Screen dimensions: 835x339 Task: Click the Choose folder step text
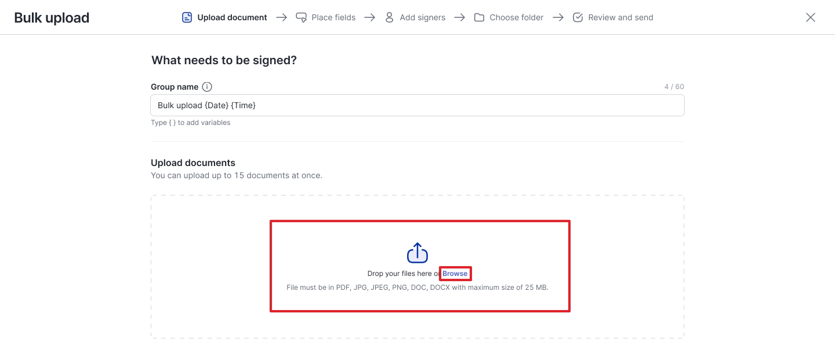516,17
